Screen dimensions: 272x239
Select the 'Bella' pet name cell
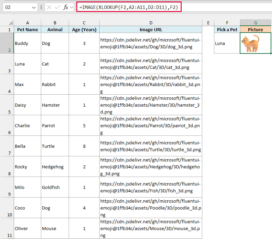pos(27,146)
